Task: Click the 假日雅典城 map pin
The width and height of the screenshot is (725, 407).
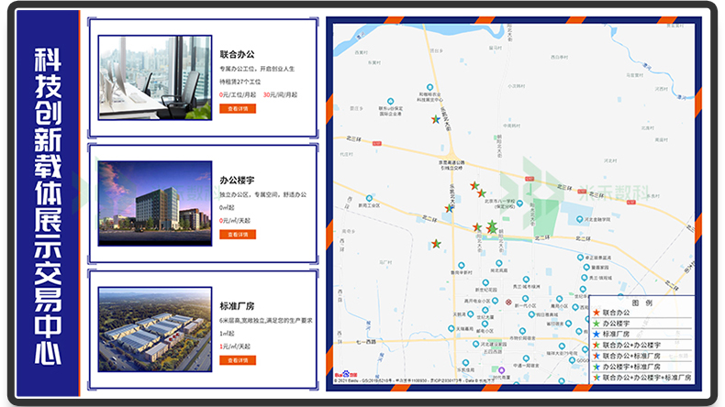Action: tap(531, 314)
